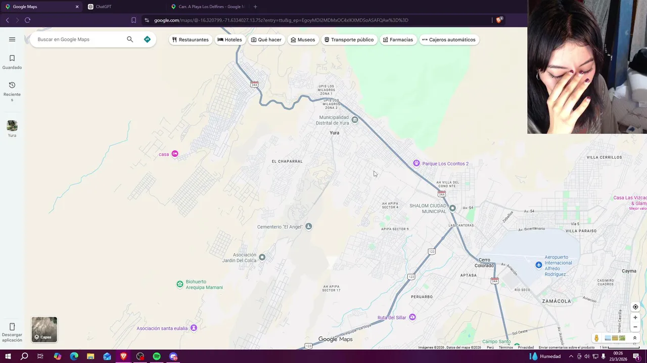Reload the page
The width and height of the screenshot is (647, 363).
(x=27, y=20)
